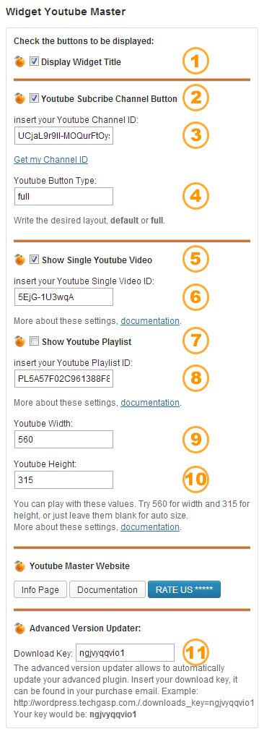The image size is (264, 734).
Task: Click the Info Page button
Action: [40, 590]
